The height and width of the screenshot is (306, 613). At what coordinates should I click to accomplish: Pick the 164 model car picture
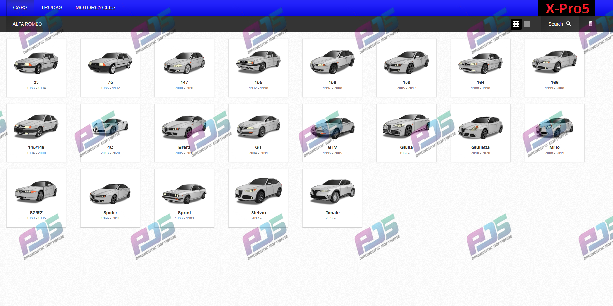click(481, 63)
